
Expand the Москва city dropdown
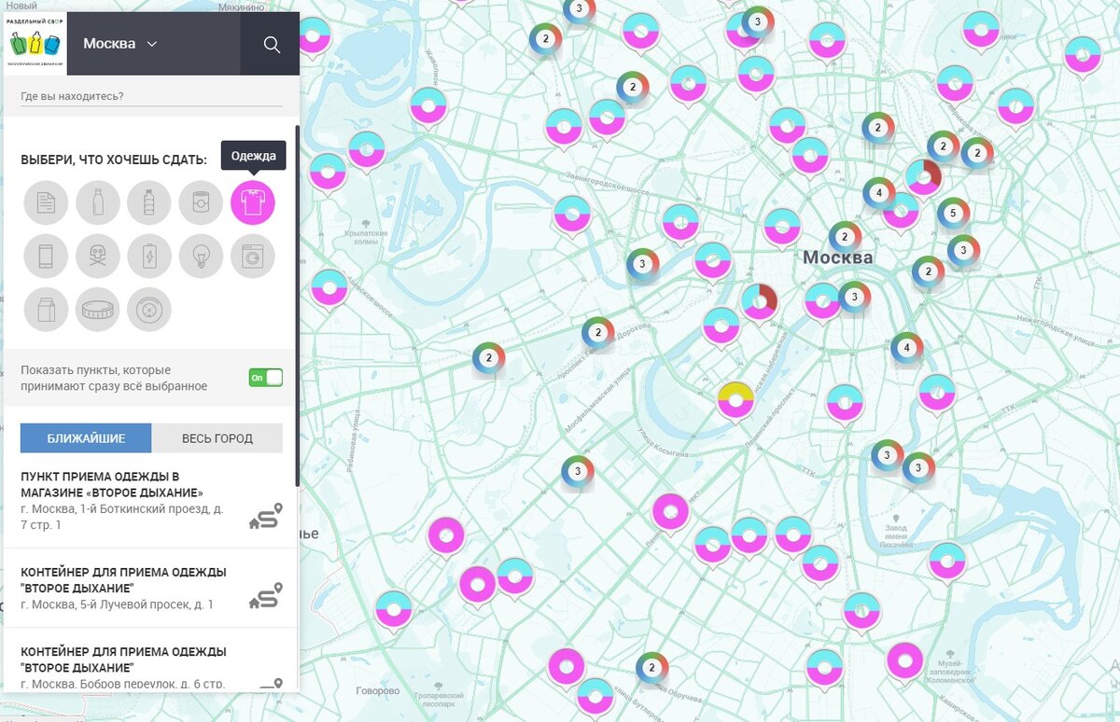point(120,44)
